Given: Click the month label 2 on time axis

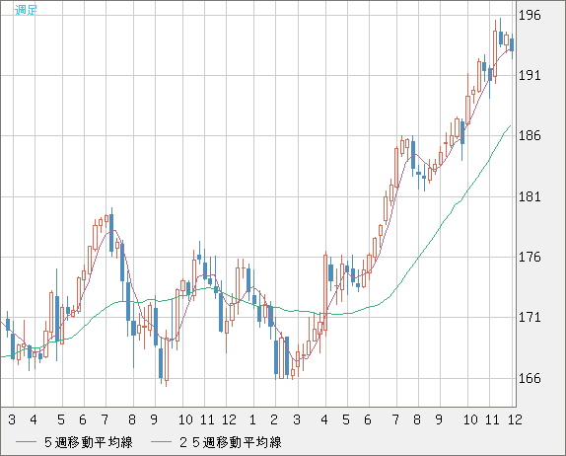Looking at the screenshot, I should pyautogui.click(x=274, y=419).
